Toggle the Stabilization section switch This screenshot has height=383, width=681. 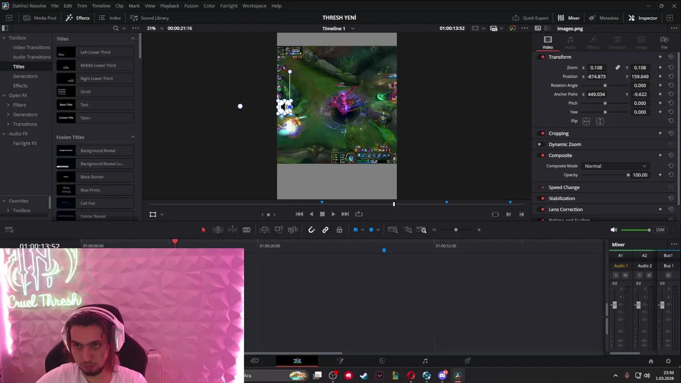(542, 198)
